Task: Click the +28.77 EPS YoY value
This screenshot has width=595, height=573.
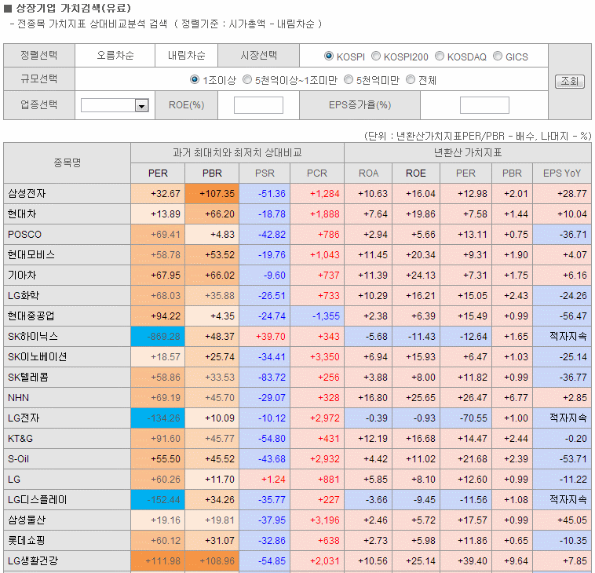Action: pos(572,194)
